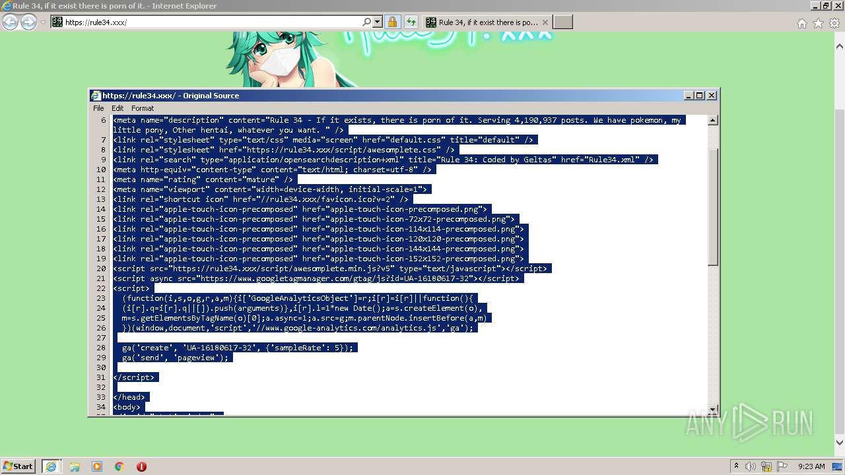The image size is (845, 475).
Task: Maximize the Original Source window
Action: (700, 95)
